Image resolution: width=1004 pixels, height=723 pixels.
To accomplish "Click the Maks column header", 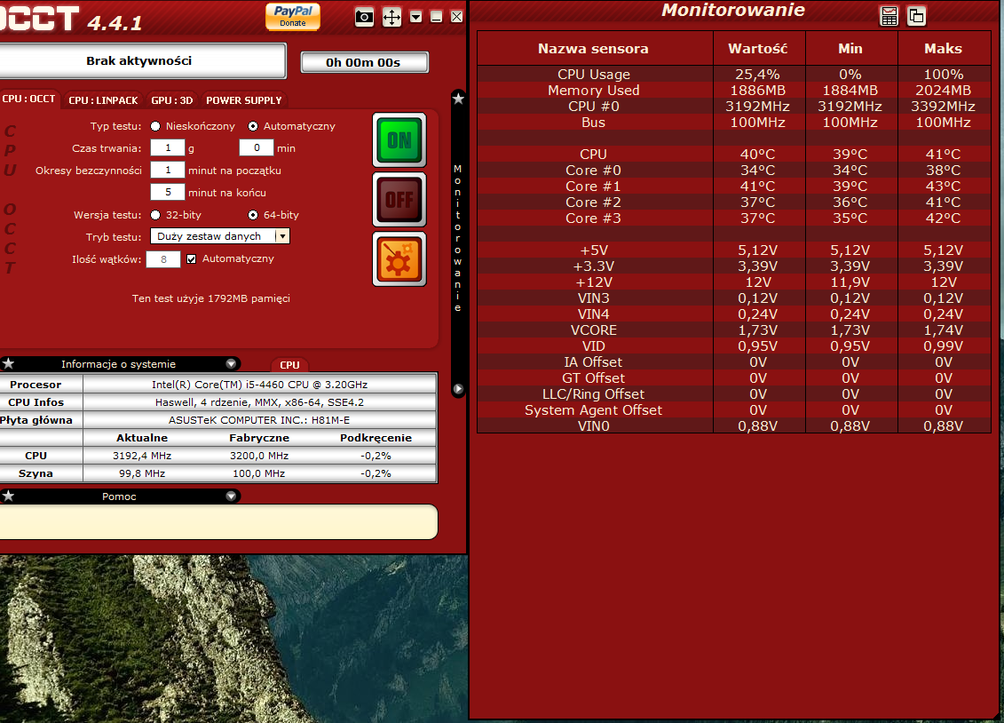I will [x=943, y=49].
